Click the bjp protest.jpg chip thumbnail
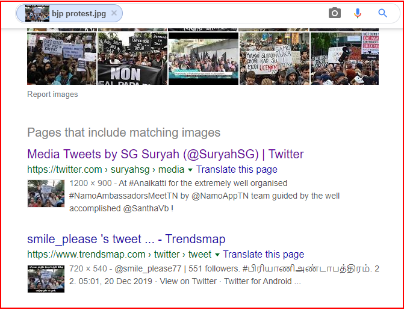404x310 pixels. (37, 13)
